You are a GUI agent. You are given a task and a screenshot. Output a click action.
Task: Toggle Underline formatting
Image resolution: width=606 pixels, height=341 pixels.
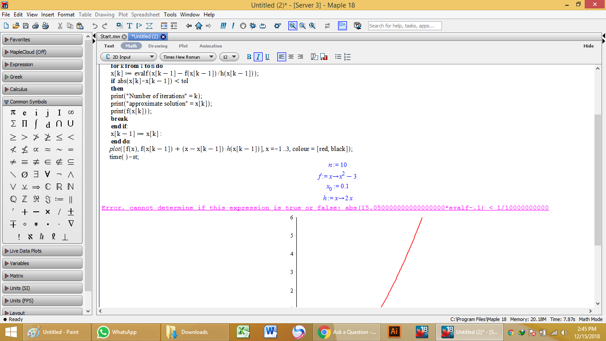point(267,57)
